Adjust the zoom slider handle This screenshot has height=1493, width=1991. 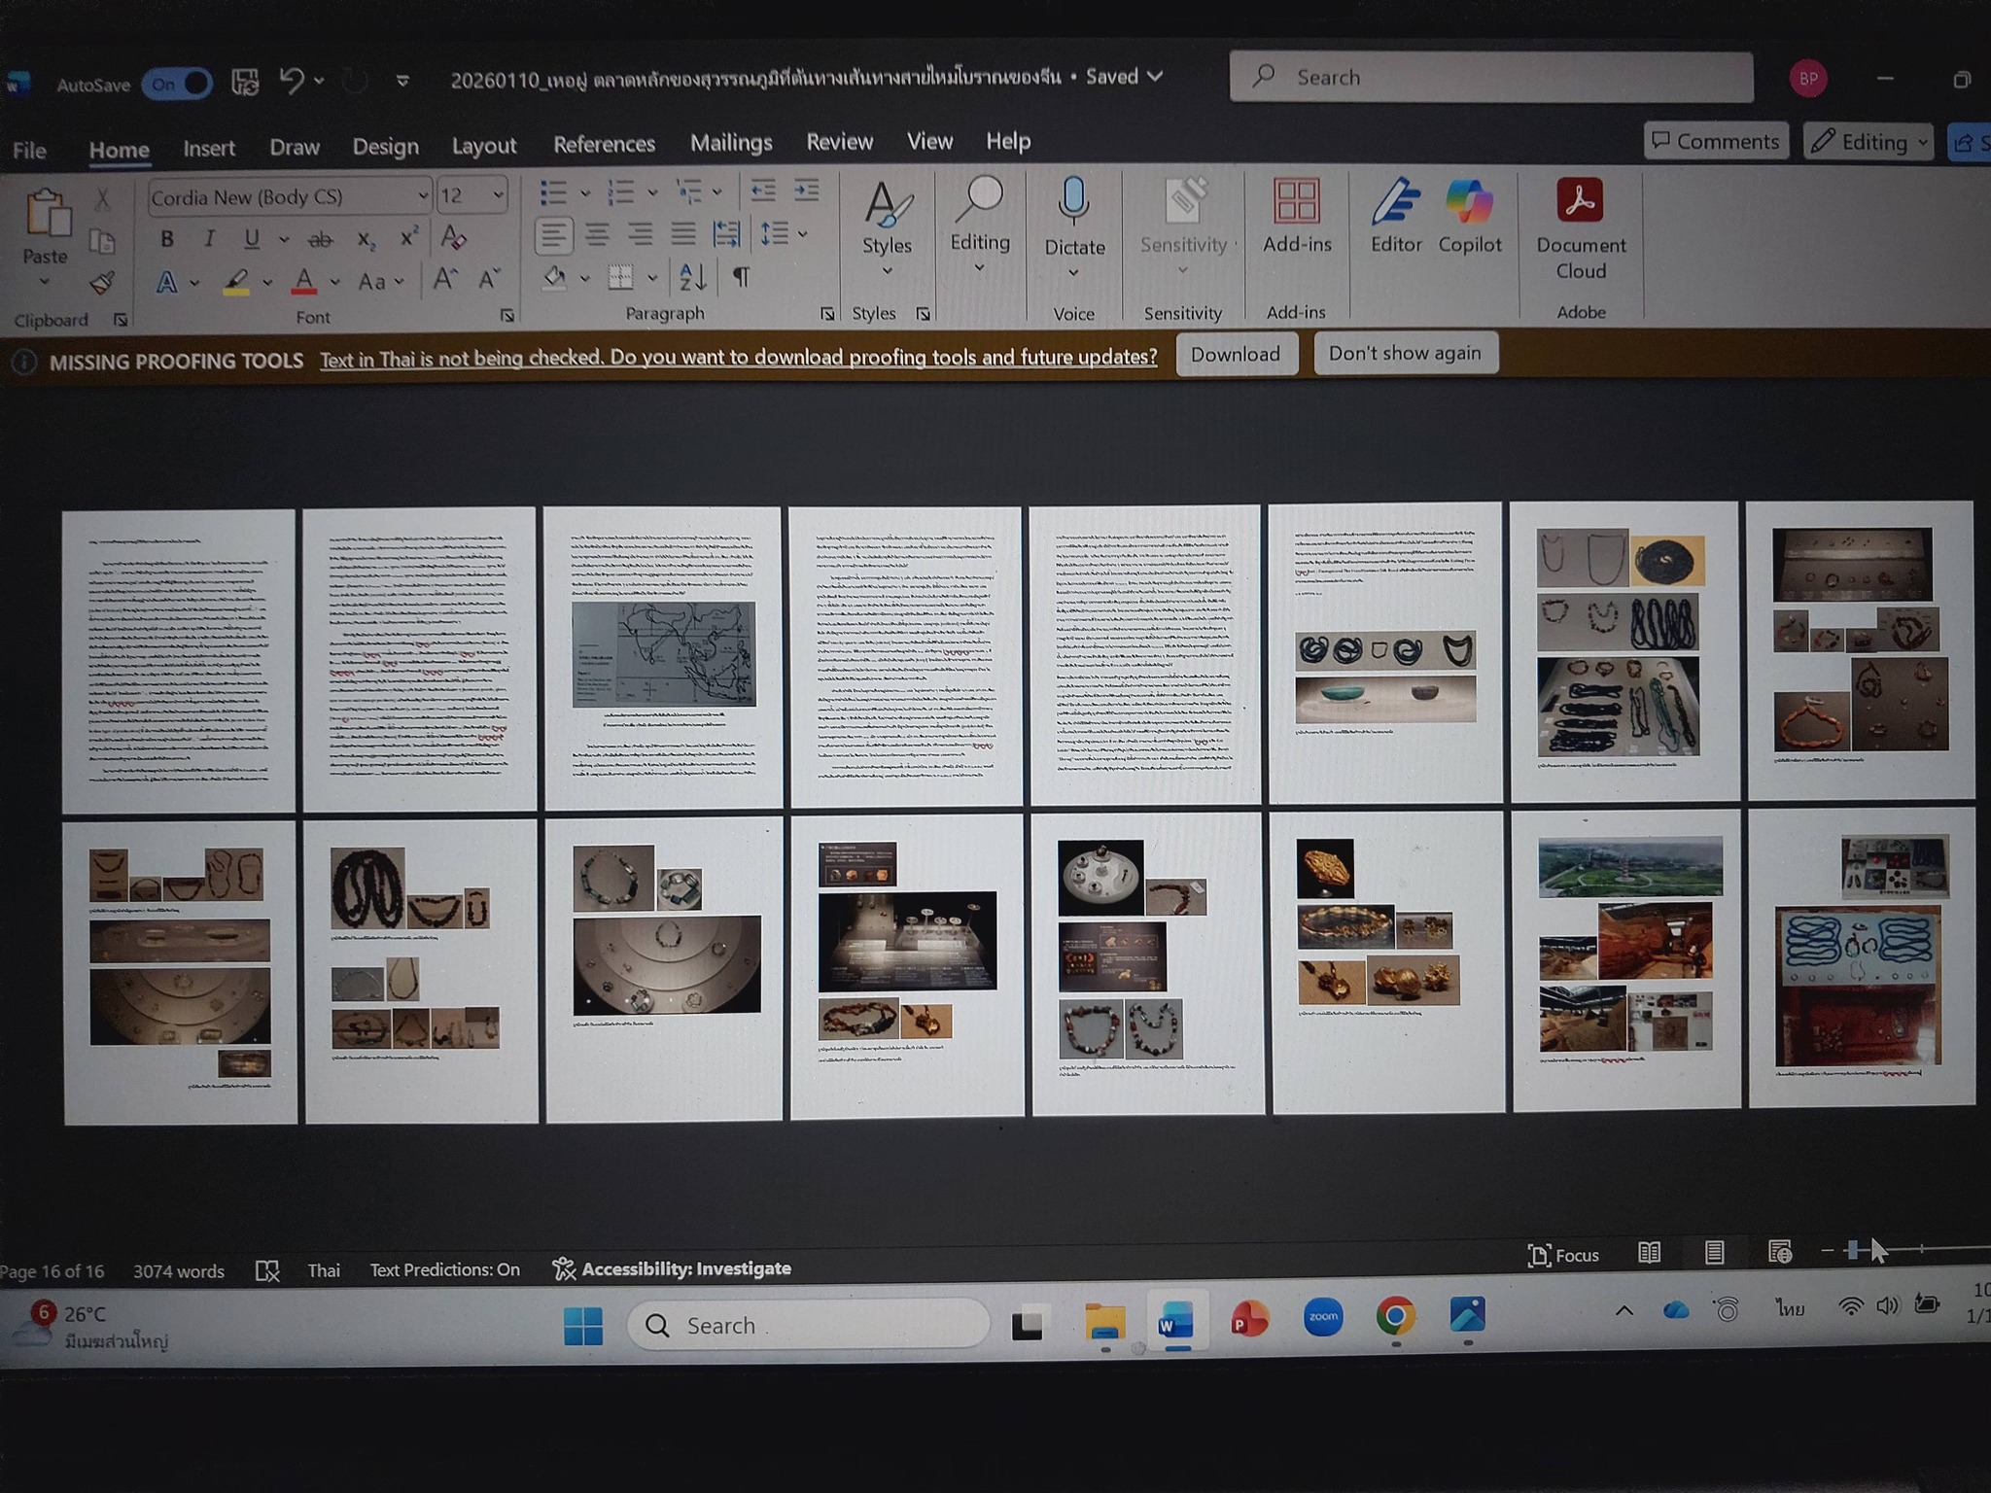(1853, 1250)
